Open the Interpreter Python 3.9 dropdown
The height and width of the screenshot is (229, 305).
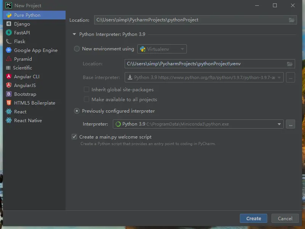(198, 124)
